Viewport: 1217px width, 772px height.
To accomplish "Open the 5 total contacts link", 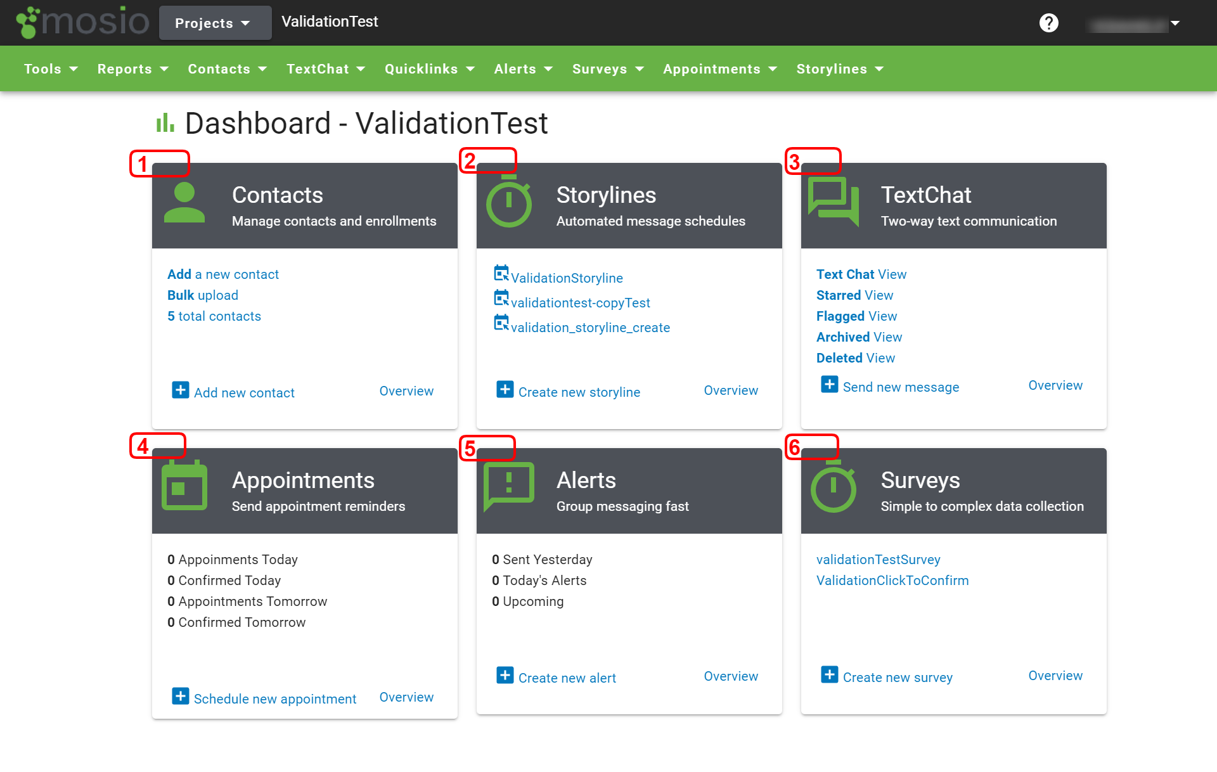I will point(214,316).
